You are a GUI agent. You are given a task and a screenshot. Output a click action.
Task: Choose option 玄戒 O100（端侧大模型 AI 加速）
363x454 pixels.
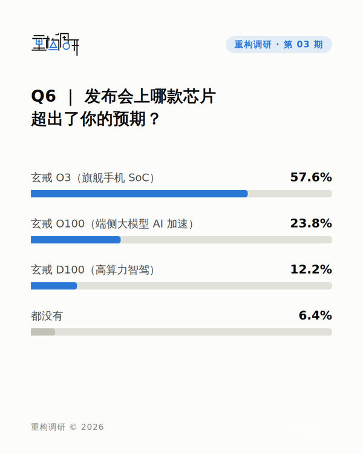tap(113, 224)
